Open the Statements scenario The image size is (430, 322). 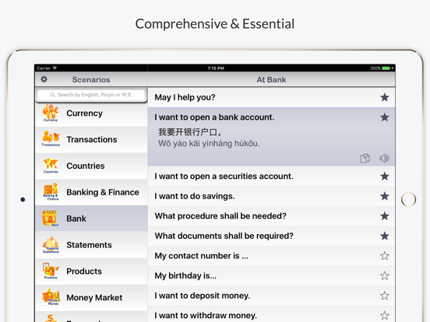point(91,245)
